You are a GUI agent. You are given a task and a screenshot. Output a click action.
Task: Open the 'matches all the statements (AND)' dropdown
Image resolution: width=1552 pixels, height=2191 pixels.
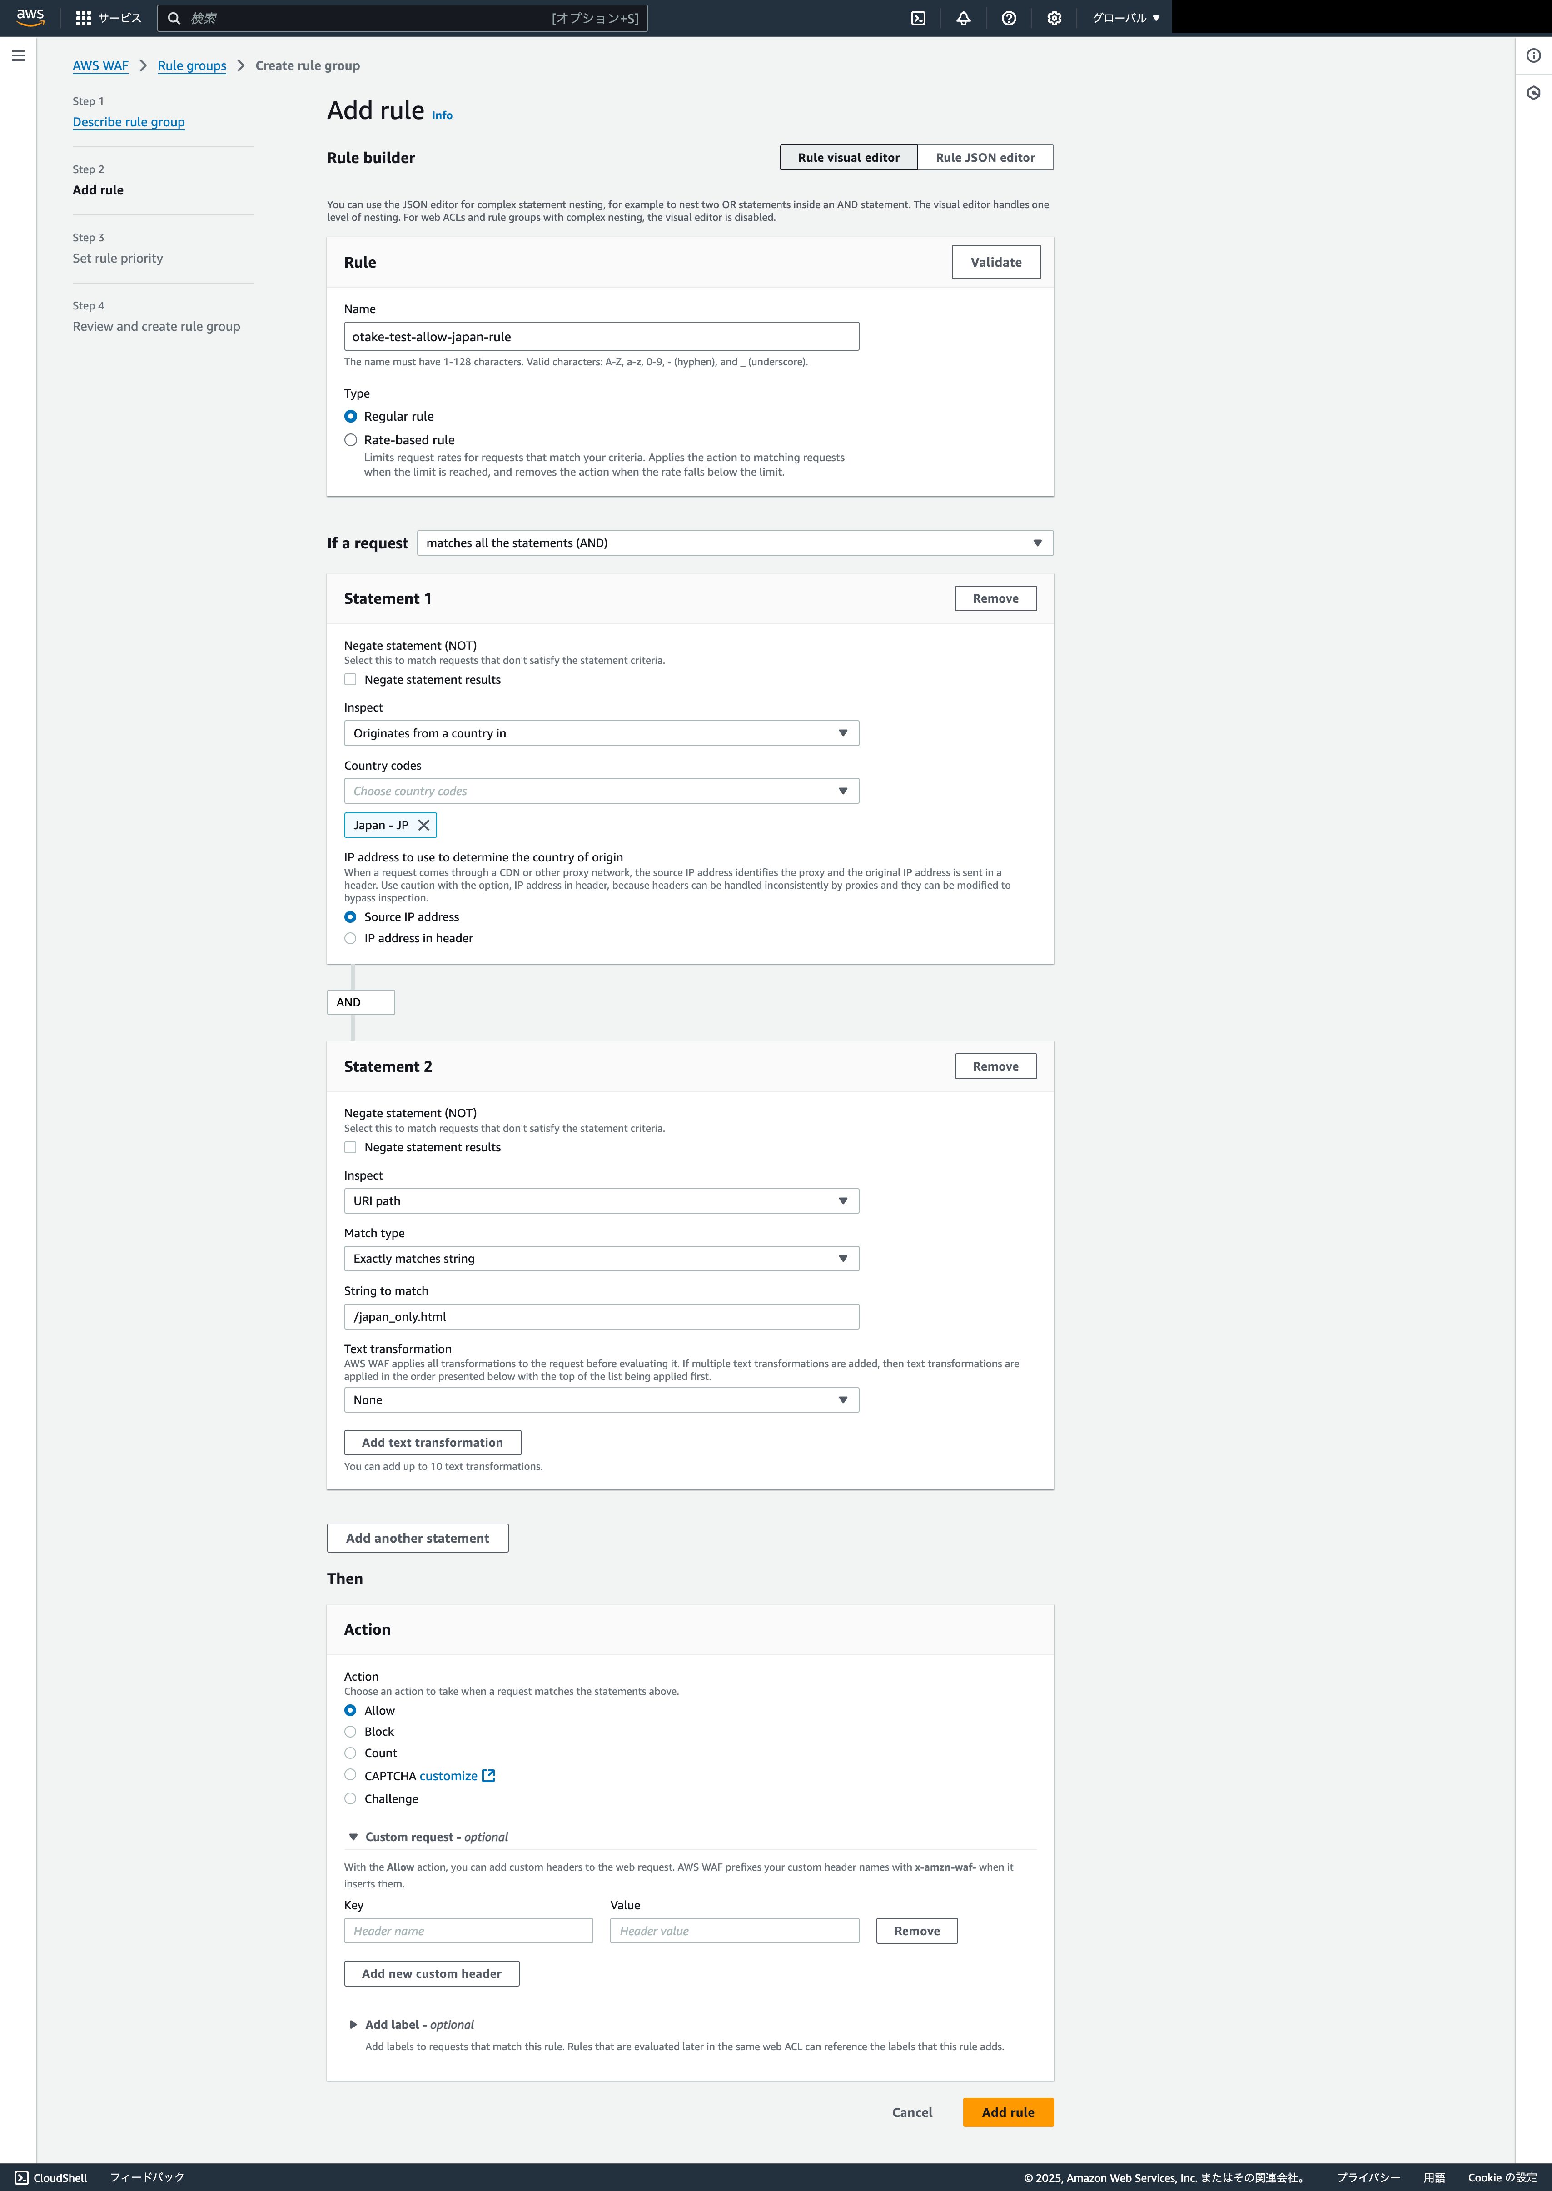click(x=735, y=543)
